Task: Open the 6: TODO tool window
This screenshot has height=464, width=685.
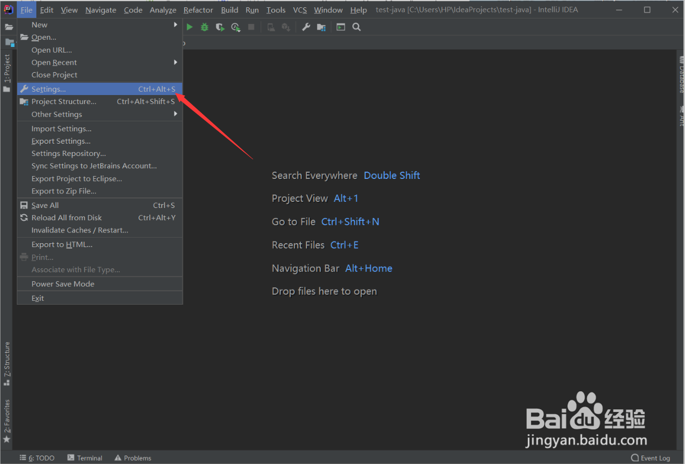Action: coord(37,458)
